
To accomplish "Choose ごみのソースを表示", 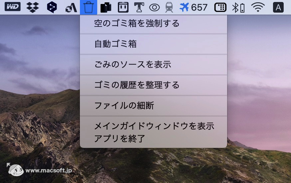I will pyautogui.click(x=153, y=65).
